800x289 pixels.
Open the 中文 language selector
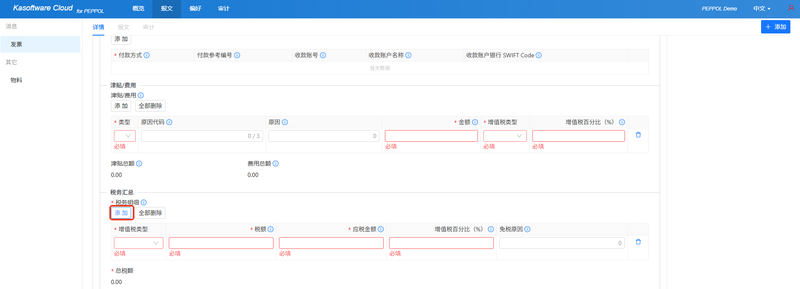click(761, 9)
